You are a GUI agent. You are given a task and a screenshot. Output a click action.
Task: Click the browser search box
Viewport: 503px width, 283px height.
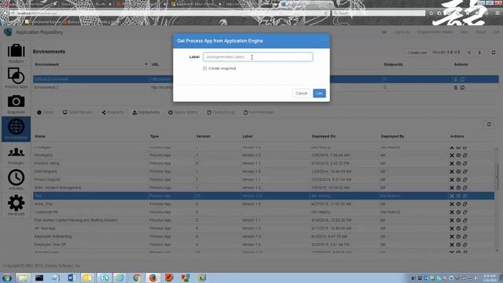379,13
